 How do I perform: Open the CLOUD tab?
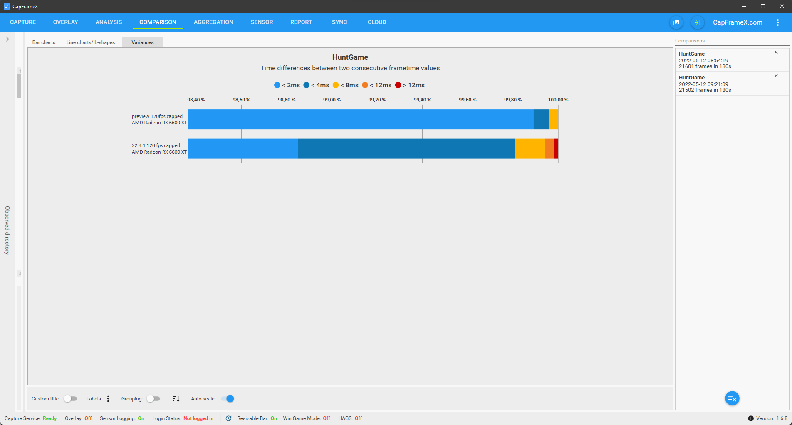tap(377, 22)
